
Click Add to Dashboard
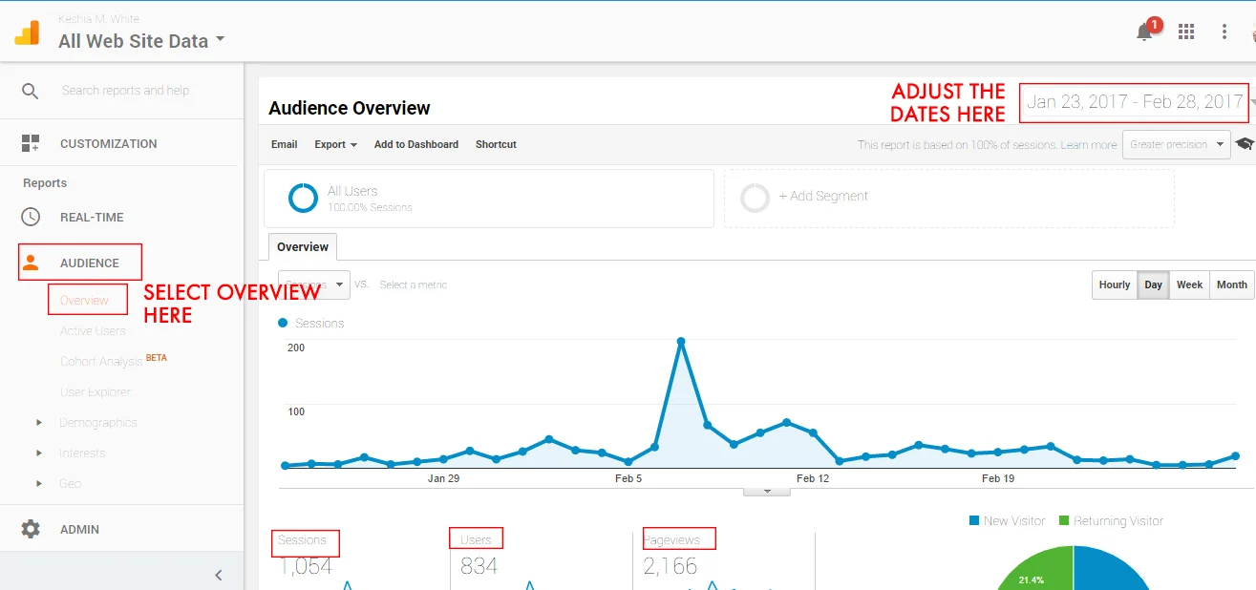(416, 144)
